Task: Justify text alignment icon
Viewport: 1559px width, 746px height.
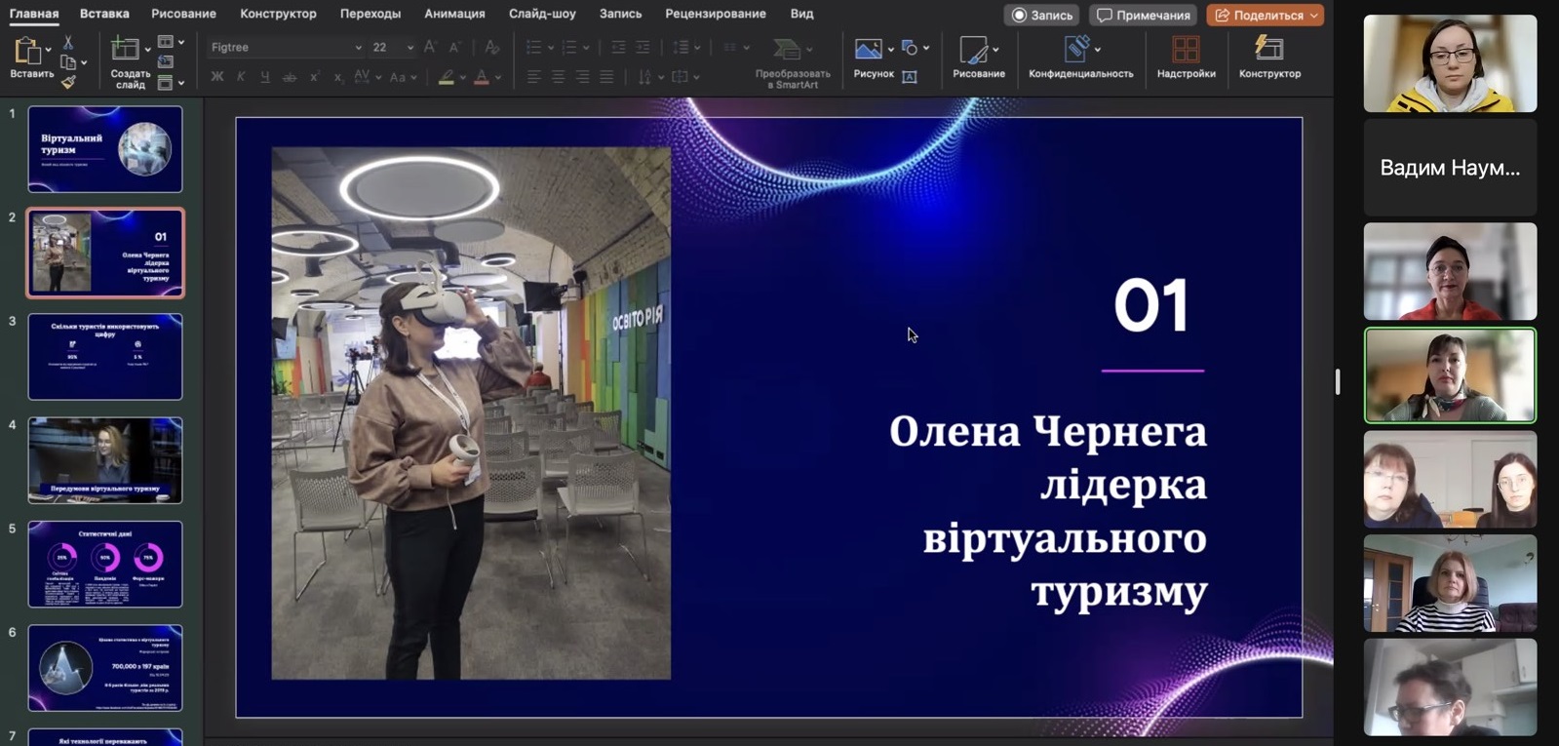Action: pyautogui.click(x=606, y=77)
